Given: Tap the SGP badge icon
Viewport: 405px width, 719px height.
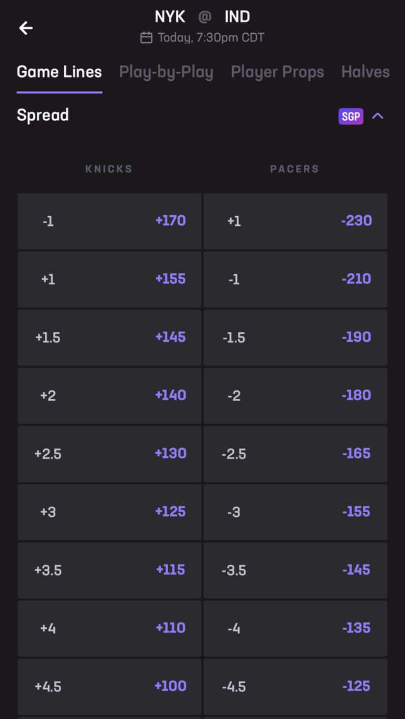Looking at the screenshot, I should pyautogui.click(x=351, y=116).
